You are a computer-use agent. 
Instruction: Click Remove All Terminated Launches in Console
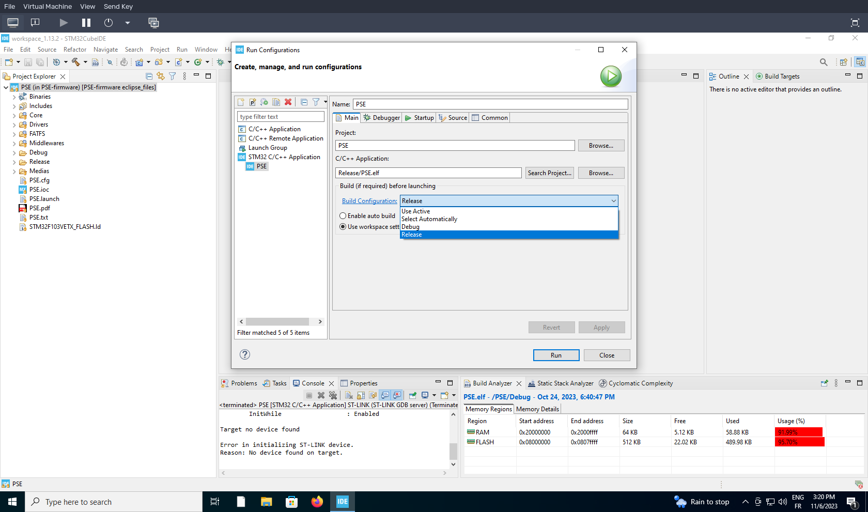coord(333,395)
